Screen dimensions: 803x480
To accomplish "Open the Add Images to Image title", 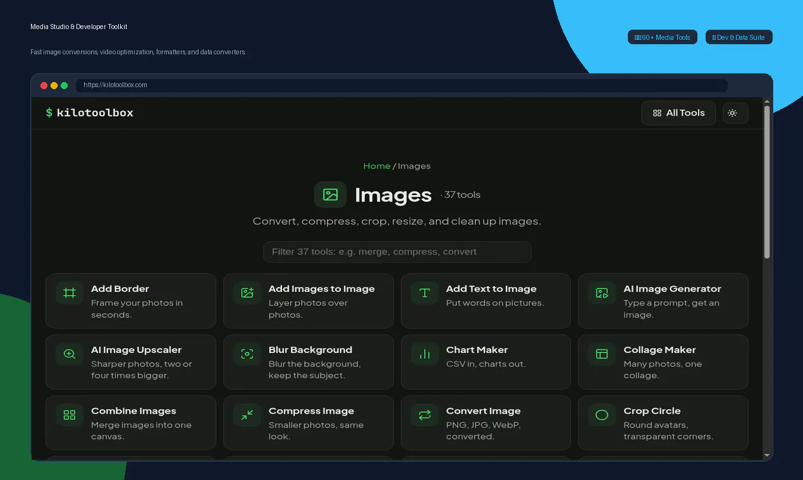I will coord(322,289).
